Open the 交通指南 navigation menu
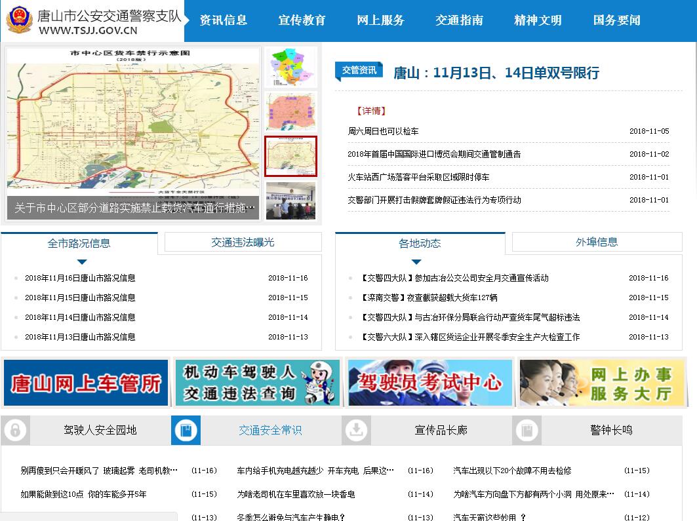 459,20
